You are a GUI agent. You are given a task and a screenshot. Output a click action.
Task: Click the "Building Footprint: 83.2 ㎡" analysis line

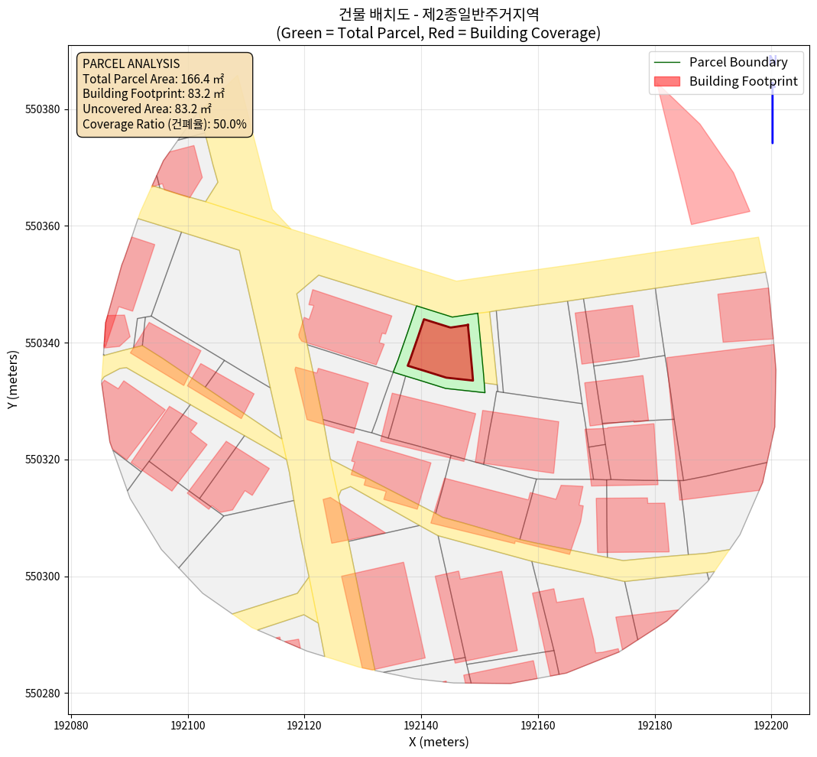click(153, 94)
